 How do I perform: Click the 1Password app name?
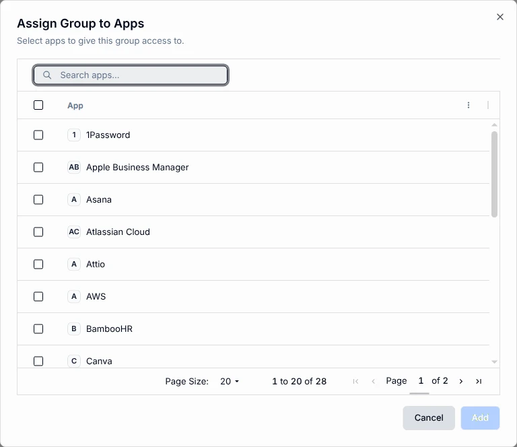(108, 135)
